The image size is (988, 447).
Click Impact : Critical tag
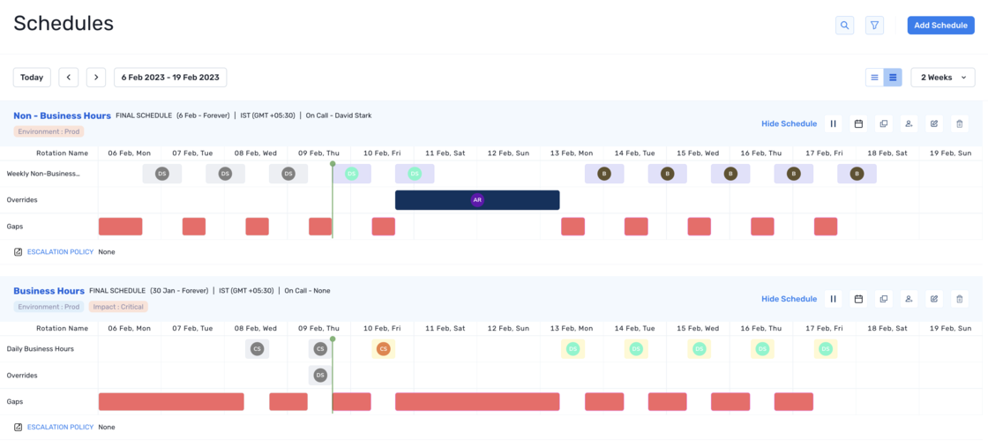tap(118, 307)
